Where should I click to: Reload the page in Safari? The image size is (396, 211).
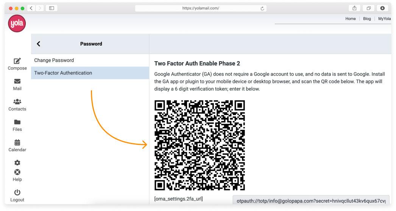coord(262,8)
